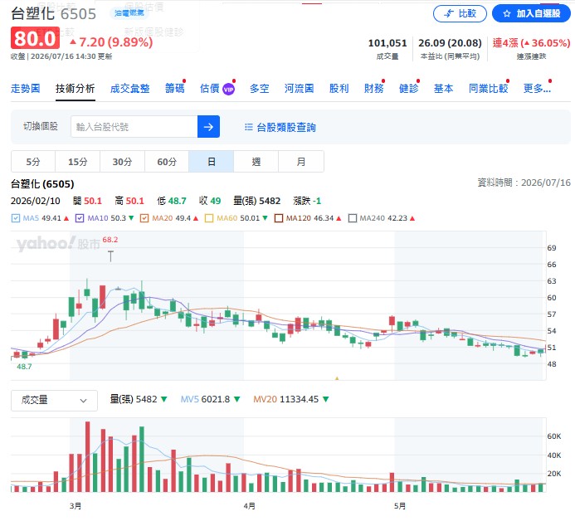Click the 80.0 closing price box
Image resolution: width=575 pixels, height=521 pixels.
(35, 38)
